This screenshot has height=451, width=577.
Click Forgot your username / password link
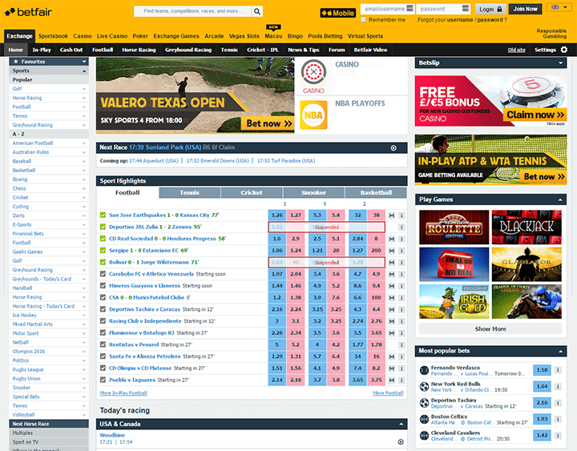point(462,20)
